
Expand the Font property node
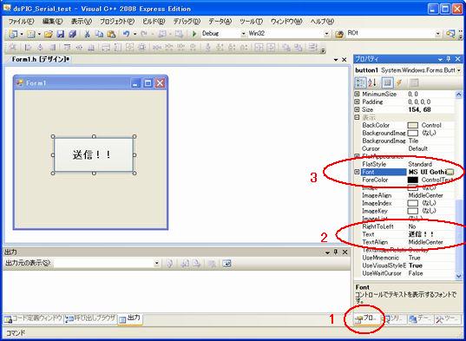pyautogui.click(x=357, y=172)
